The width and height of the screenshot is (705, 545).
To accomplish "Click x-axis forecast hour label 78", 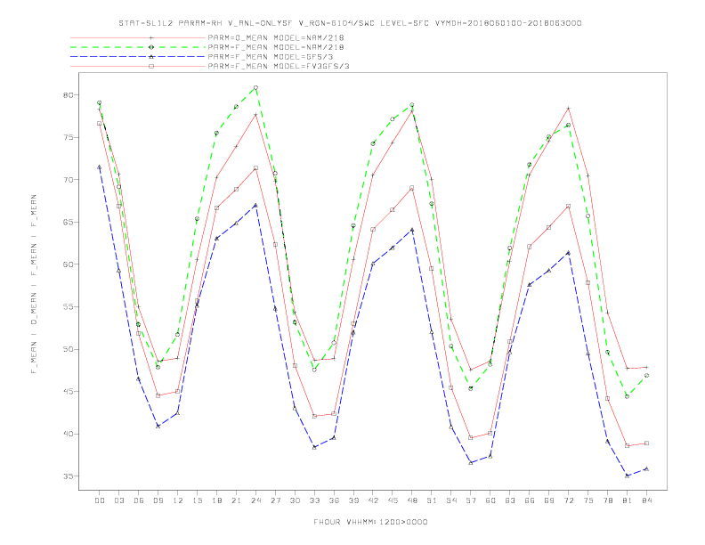I will pos(608,500).
